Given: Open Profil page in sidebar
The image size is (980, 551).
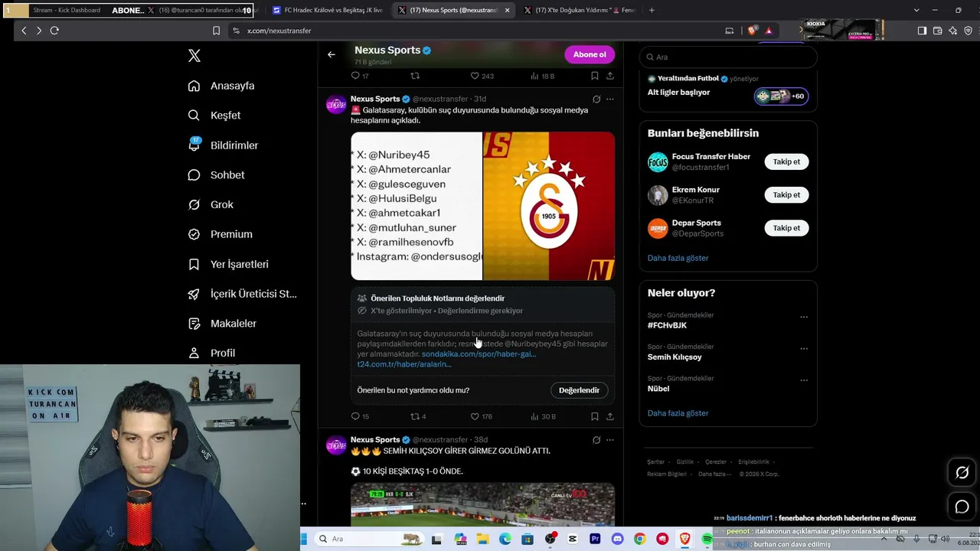Looking at the screenshot, I should click(212, 353).
